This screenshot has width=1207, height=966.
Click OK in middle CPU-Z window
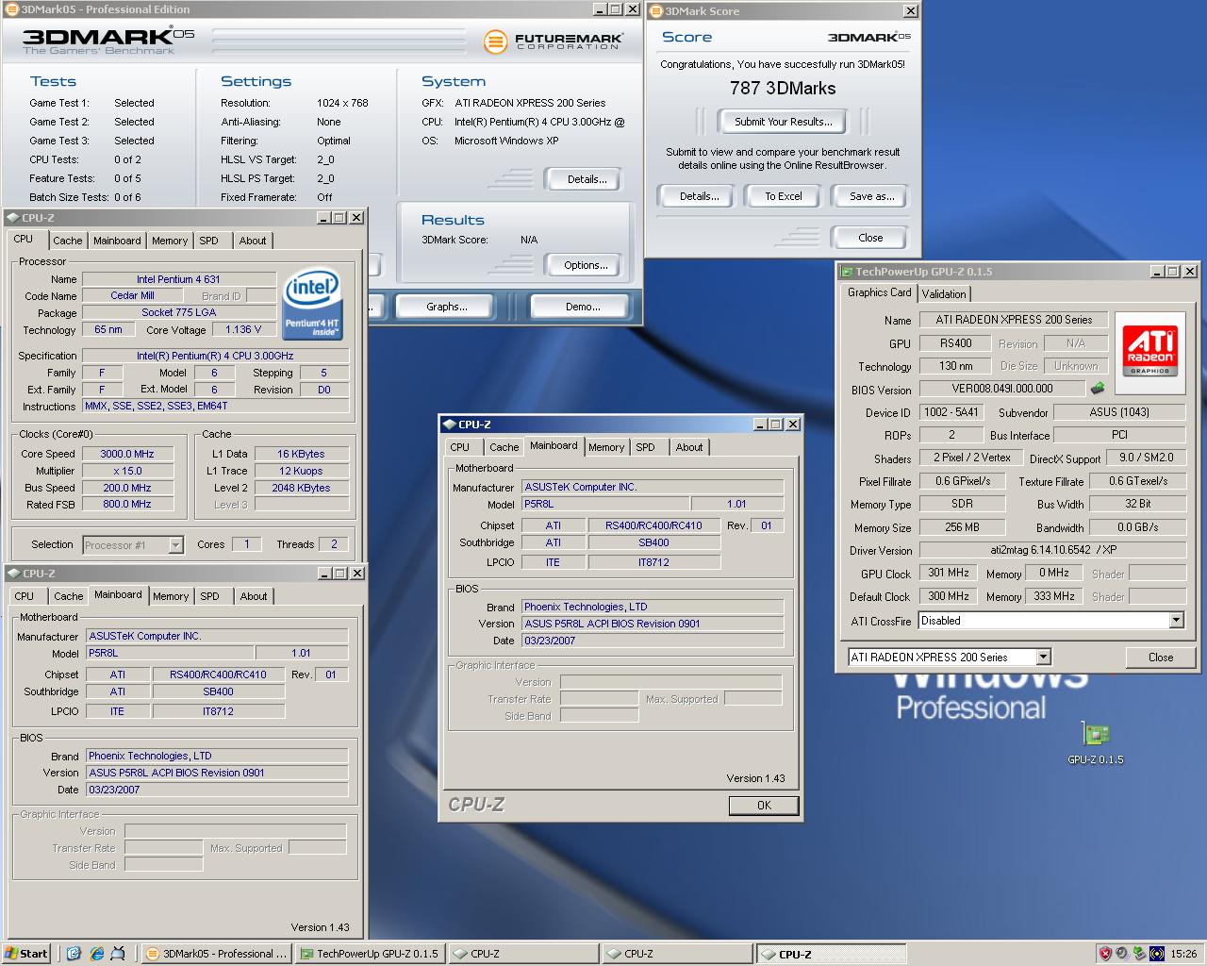tap(764, 806)
